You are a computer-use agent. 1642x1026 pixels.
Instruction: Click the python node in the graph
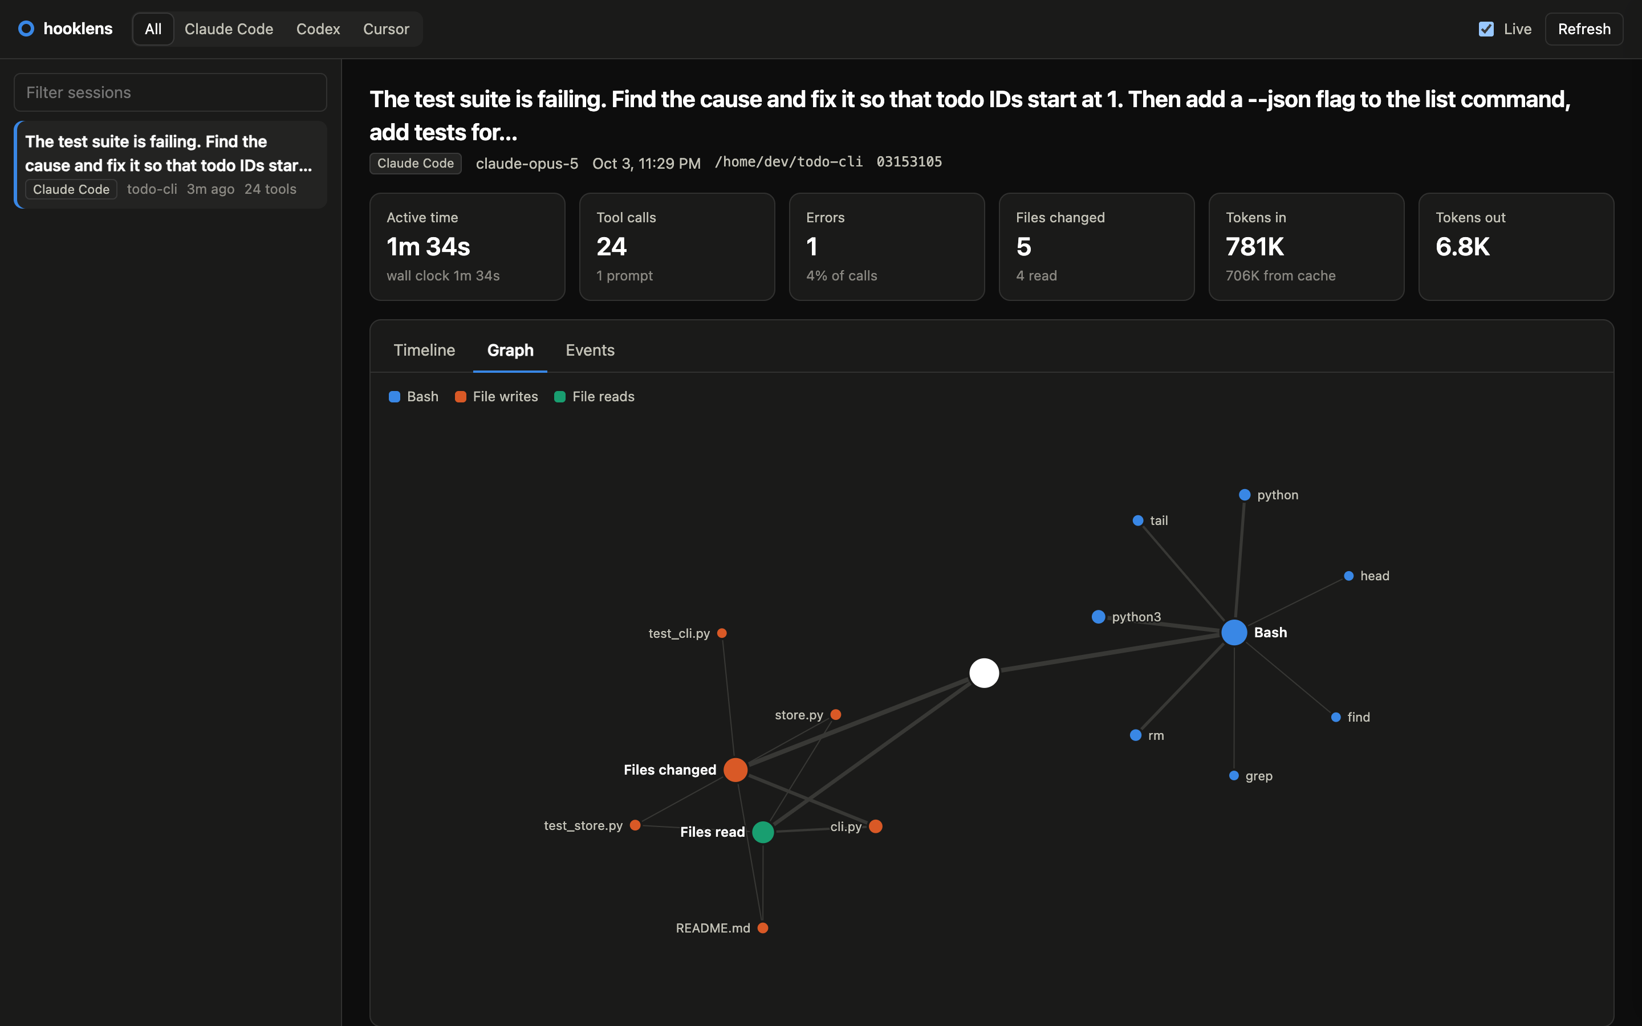[x=1245, y=495]
